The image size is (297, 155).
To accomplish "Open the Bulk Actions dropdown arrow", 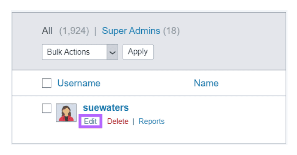I will (x=112, y=52).
